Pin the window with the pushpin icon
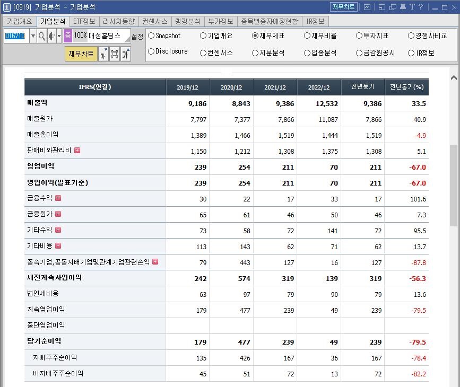Image resolution: width=460 pixels, height=387 pixels. coord(403,7)
